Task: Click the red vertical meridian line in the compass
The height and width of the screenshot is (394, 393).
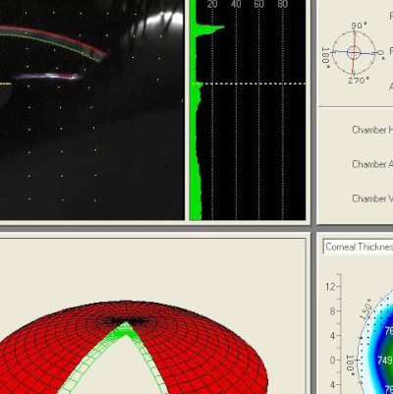Action: tap(354, 52)
